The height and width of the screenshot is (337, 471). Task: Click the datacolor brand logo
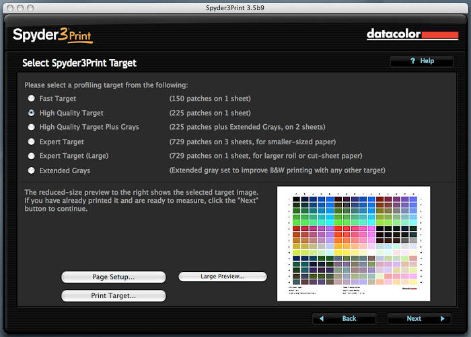pos(412,34)
